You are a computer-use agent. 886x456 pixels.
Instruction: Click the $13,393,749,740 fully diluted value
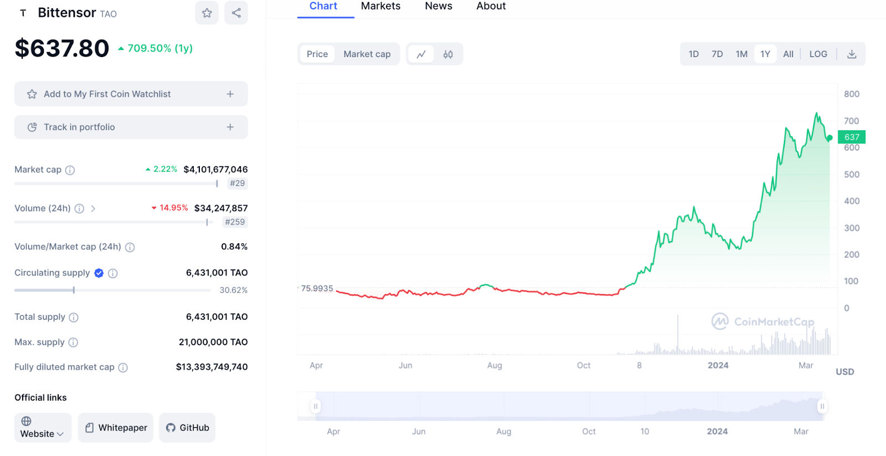coord(212,367)
